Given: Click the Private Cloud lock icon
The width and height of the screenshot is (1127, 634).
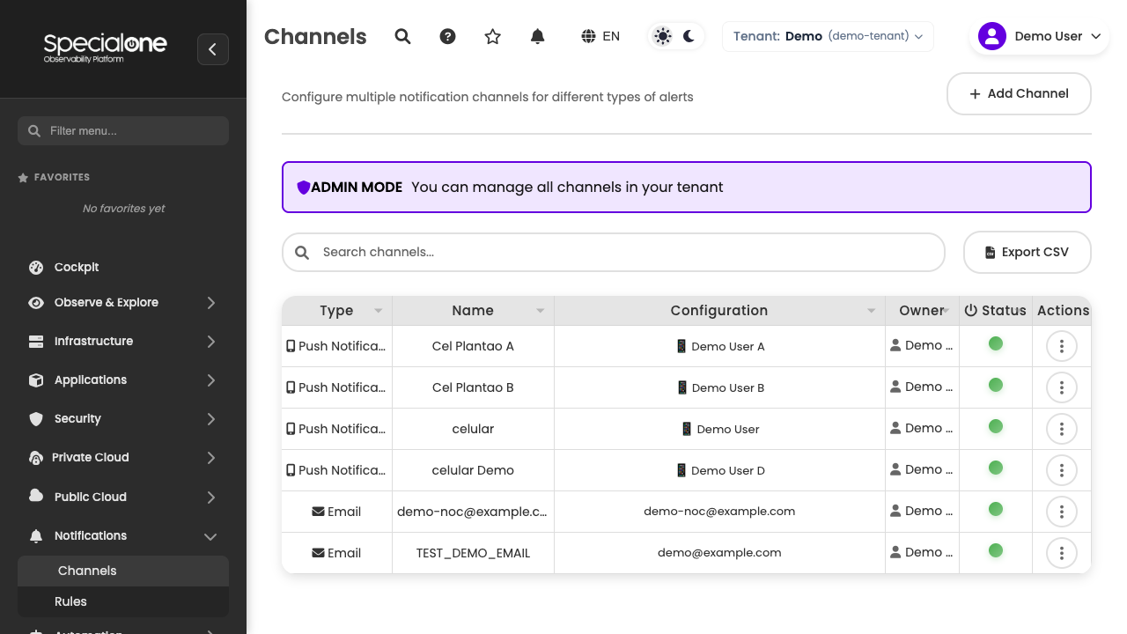Looking at the screenshot, I should pyautogui.click(x=36, y=458).
